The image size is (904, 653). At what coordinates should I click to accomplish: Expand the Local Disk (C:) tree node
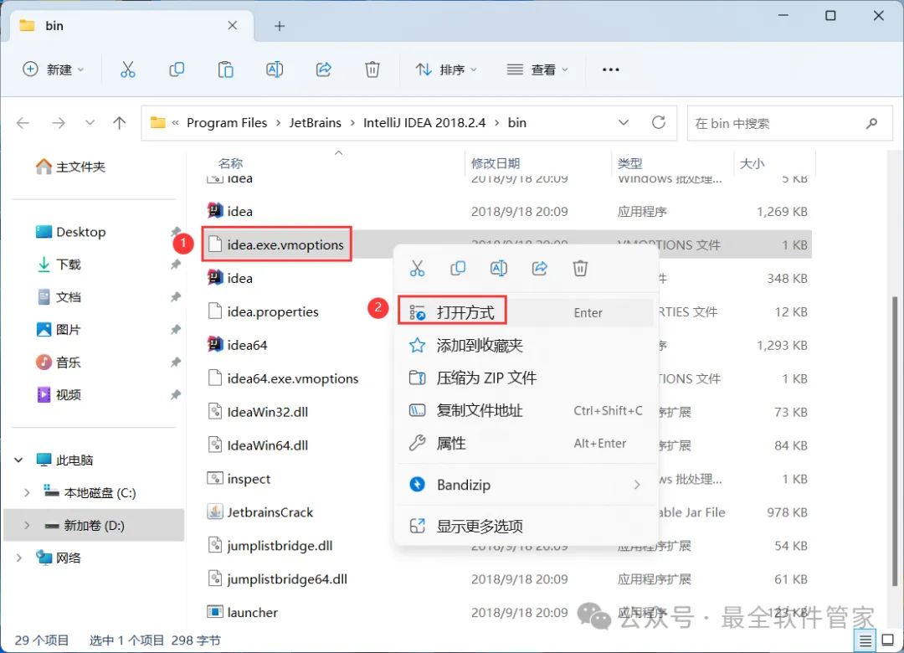(x=27, y=492)
